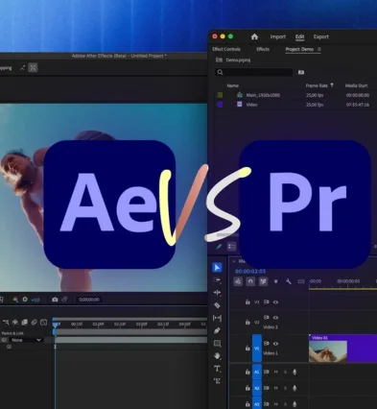
Task: Mute audio track A1
Action: pyautogui.click(x=275, y=373)
